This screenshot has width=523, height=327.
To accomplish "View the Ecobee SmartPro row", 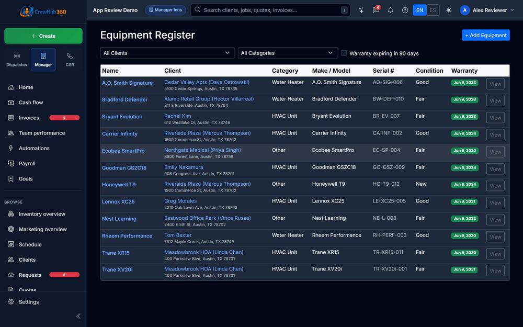I will (495, 152).
